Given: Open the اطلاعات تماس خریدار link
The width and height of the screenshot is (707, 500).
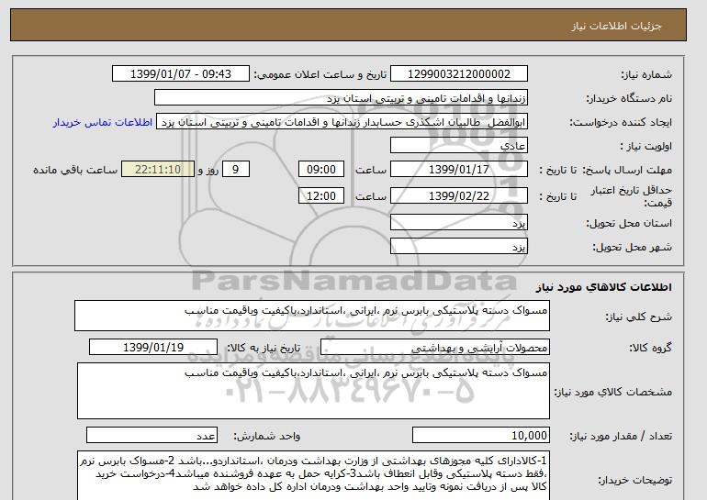Looking at the screenshot, I should (102, 123).
